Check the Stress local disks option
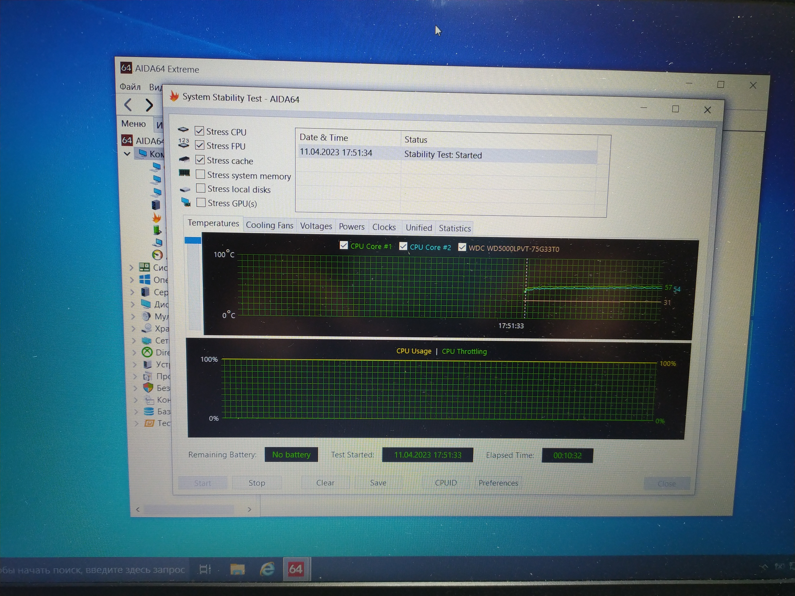The height and width of the screenshot is (596, 795). pos(201,188)
